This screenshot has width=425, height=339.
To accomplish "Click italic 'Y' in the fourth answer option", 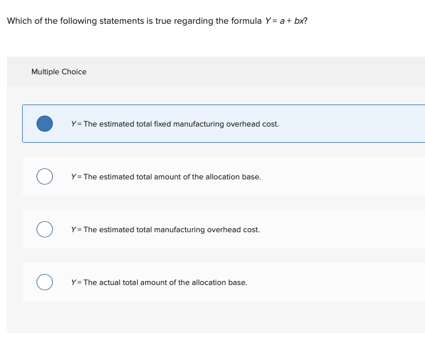I will tap(73, 283).
